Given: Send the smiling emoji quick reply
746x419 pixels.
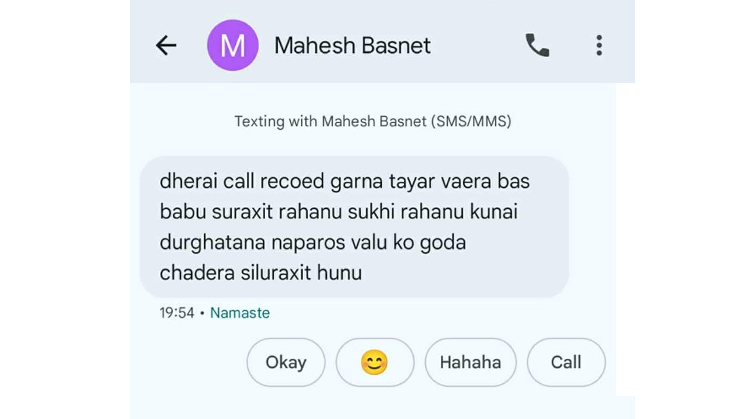Looking at the screenshot, I should point(375,362).
